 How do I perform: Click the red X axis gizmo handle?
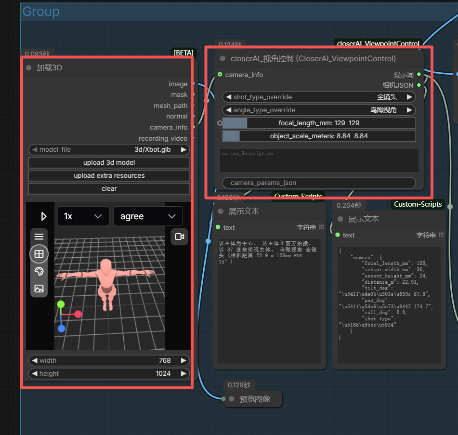78,314
